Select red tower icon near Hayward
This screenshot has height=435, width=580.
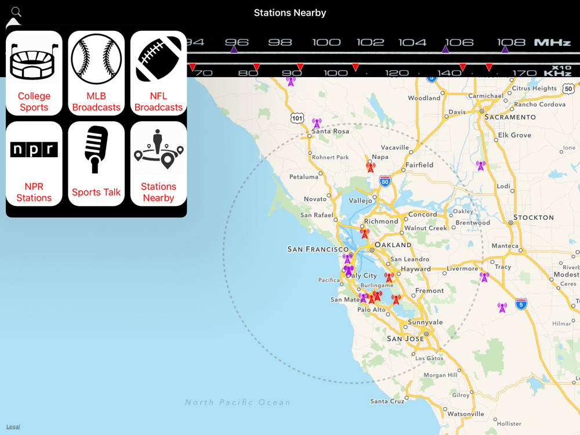click(389, 277)
